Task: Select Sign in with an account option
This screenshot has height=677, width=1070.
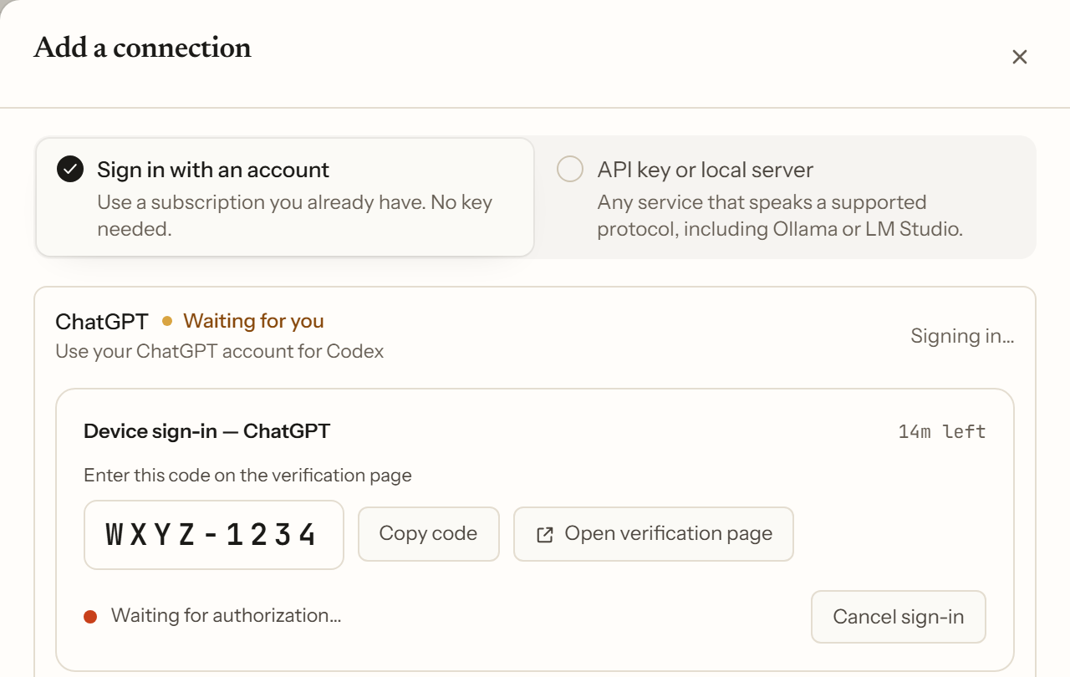Action: click(x=284, y=197)
